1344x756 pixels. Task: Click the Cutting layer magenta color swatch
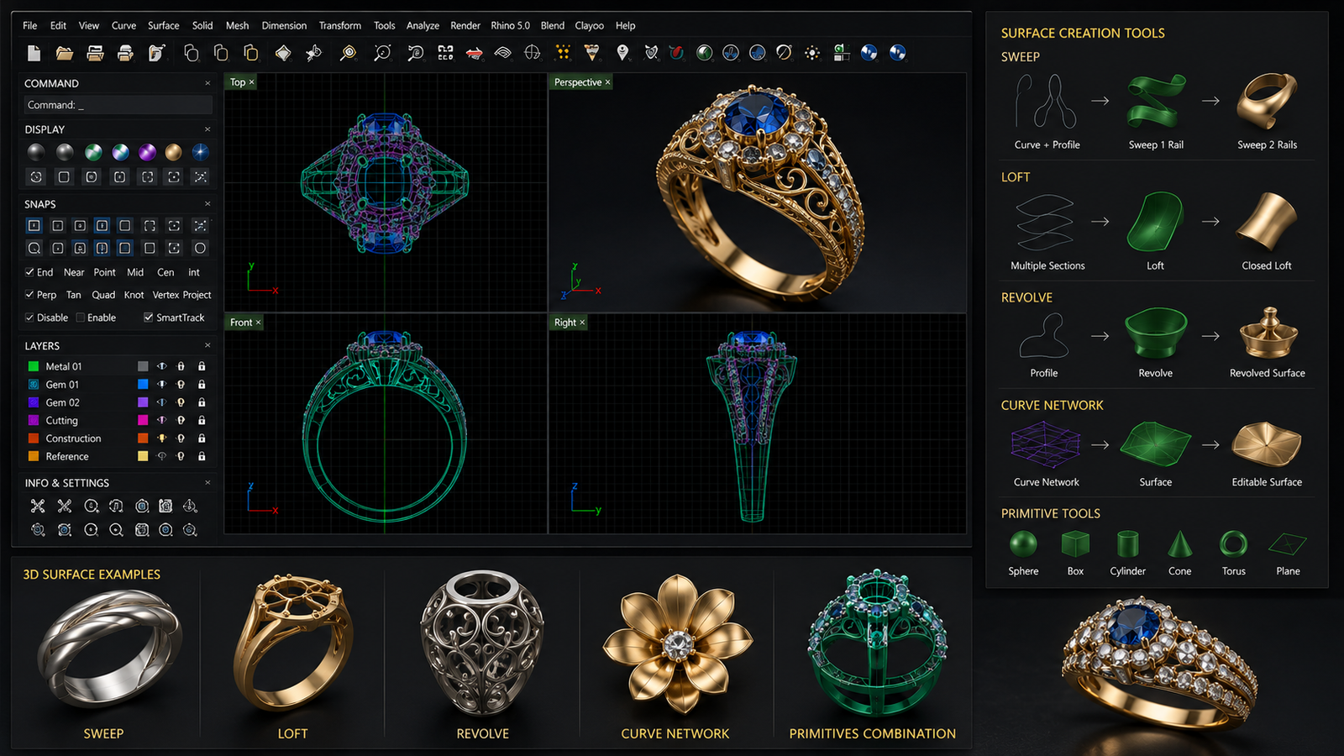tap(143, 420)
